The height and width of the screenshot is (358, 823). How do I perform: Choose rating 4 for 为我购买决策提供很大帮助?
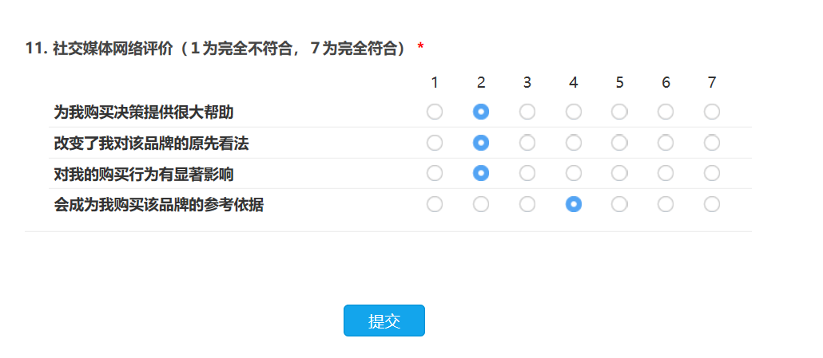(x=574, y=112)
